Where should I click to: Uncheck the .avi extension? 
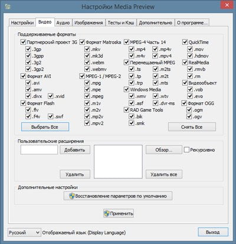point(28,83)
